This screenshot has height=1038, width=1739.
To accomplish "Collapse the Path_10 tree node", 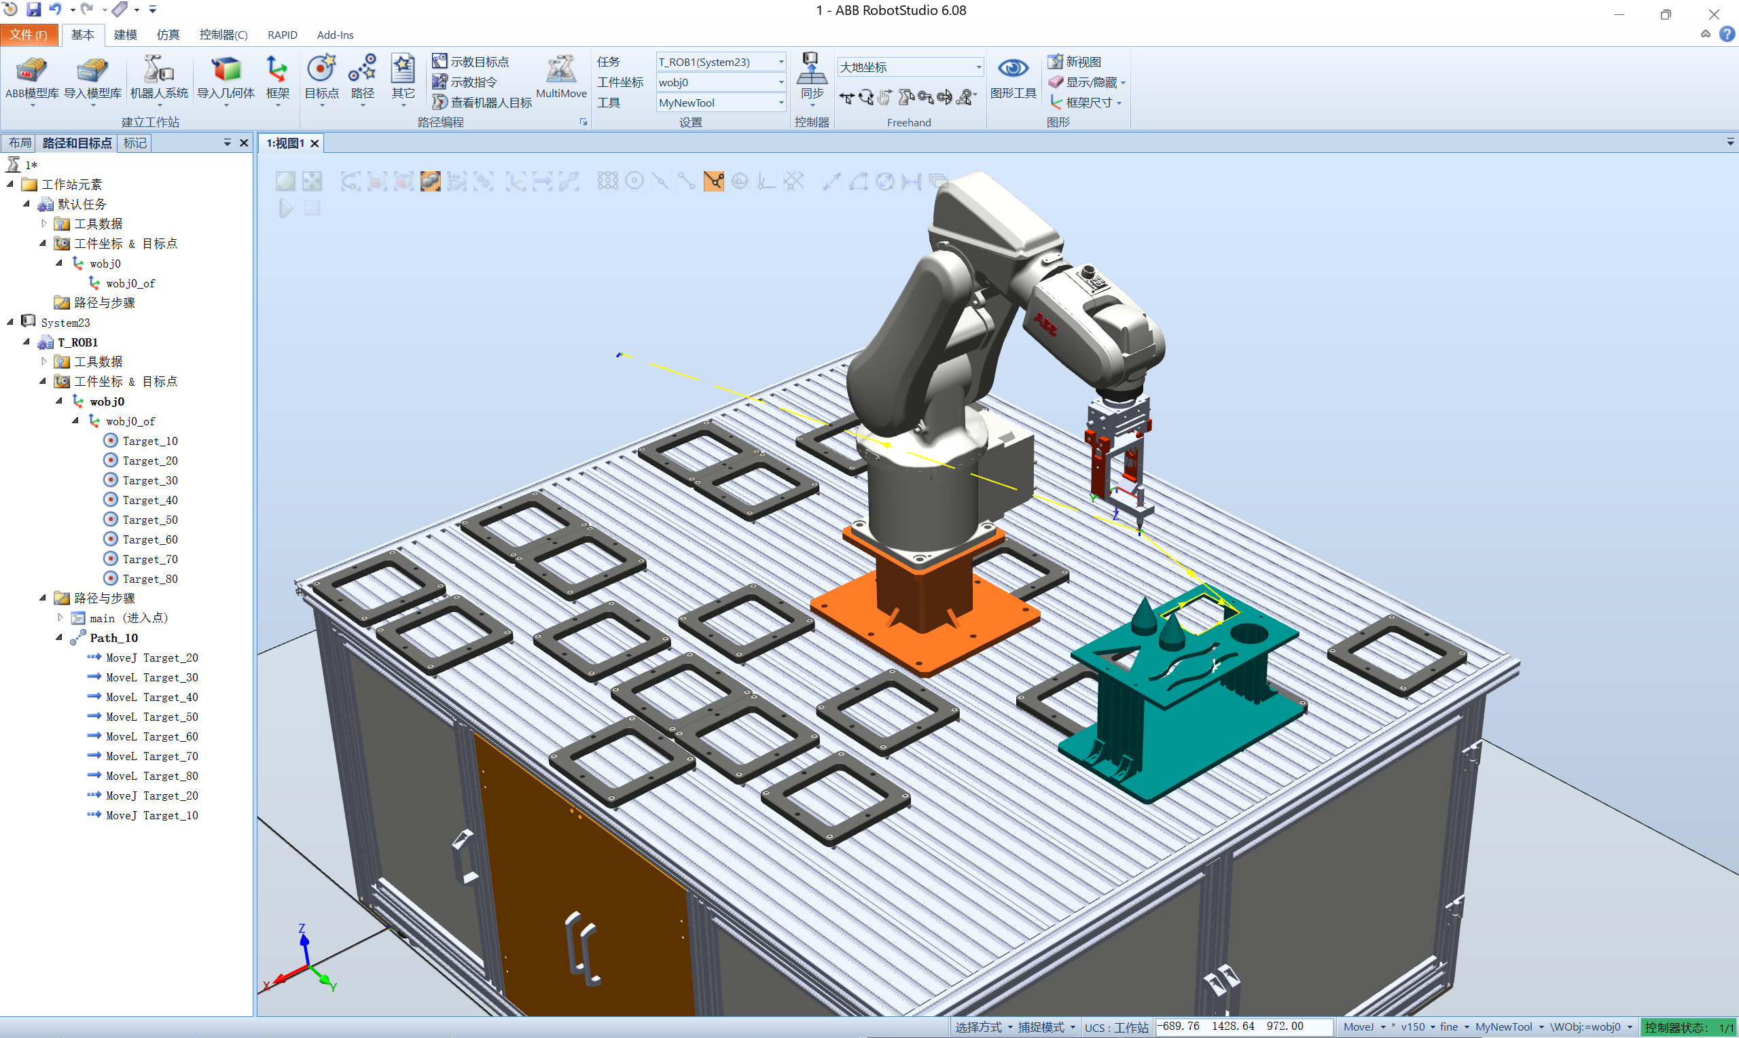I will click(x=59, y=638).
